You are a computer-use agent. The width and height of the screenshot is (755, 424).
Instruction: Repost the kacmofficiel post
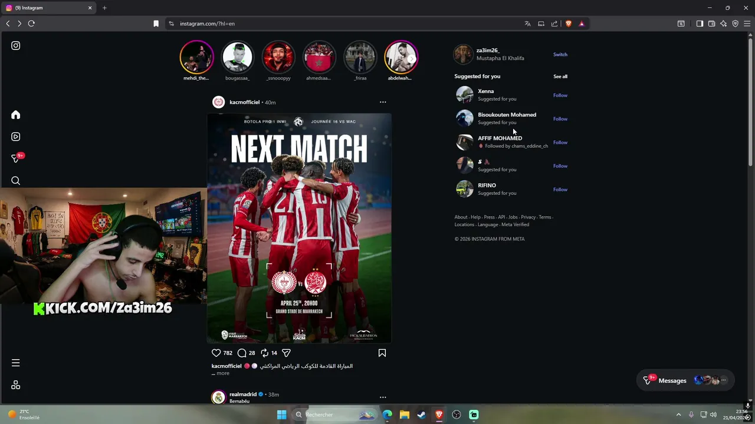coord(265,353)
